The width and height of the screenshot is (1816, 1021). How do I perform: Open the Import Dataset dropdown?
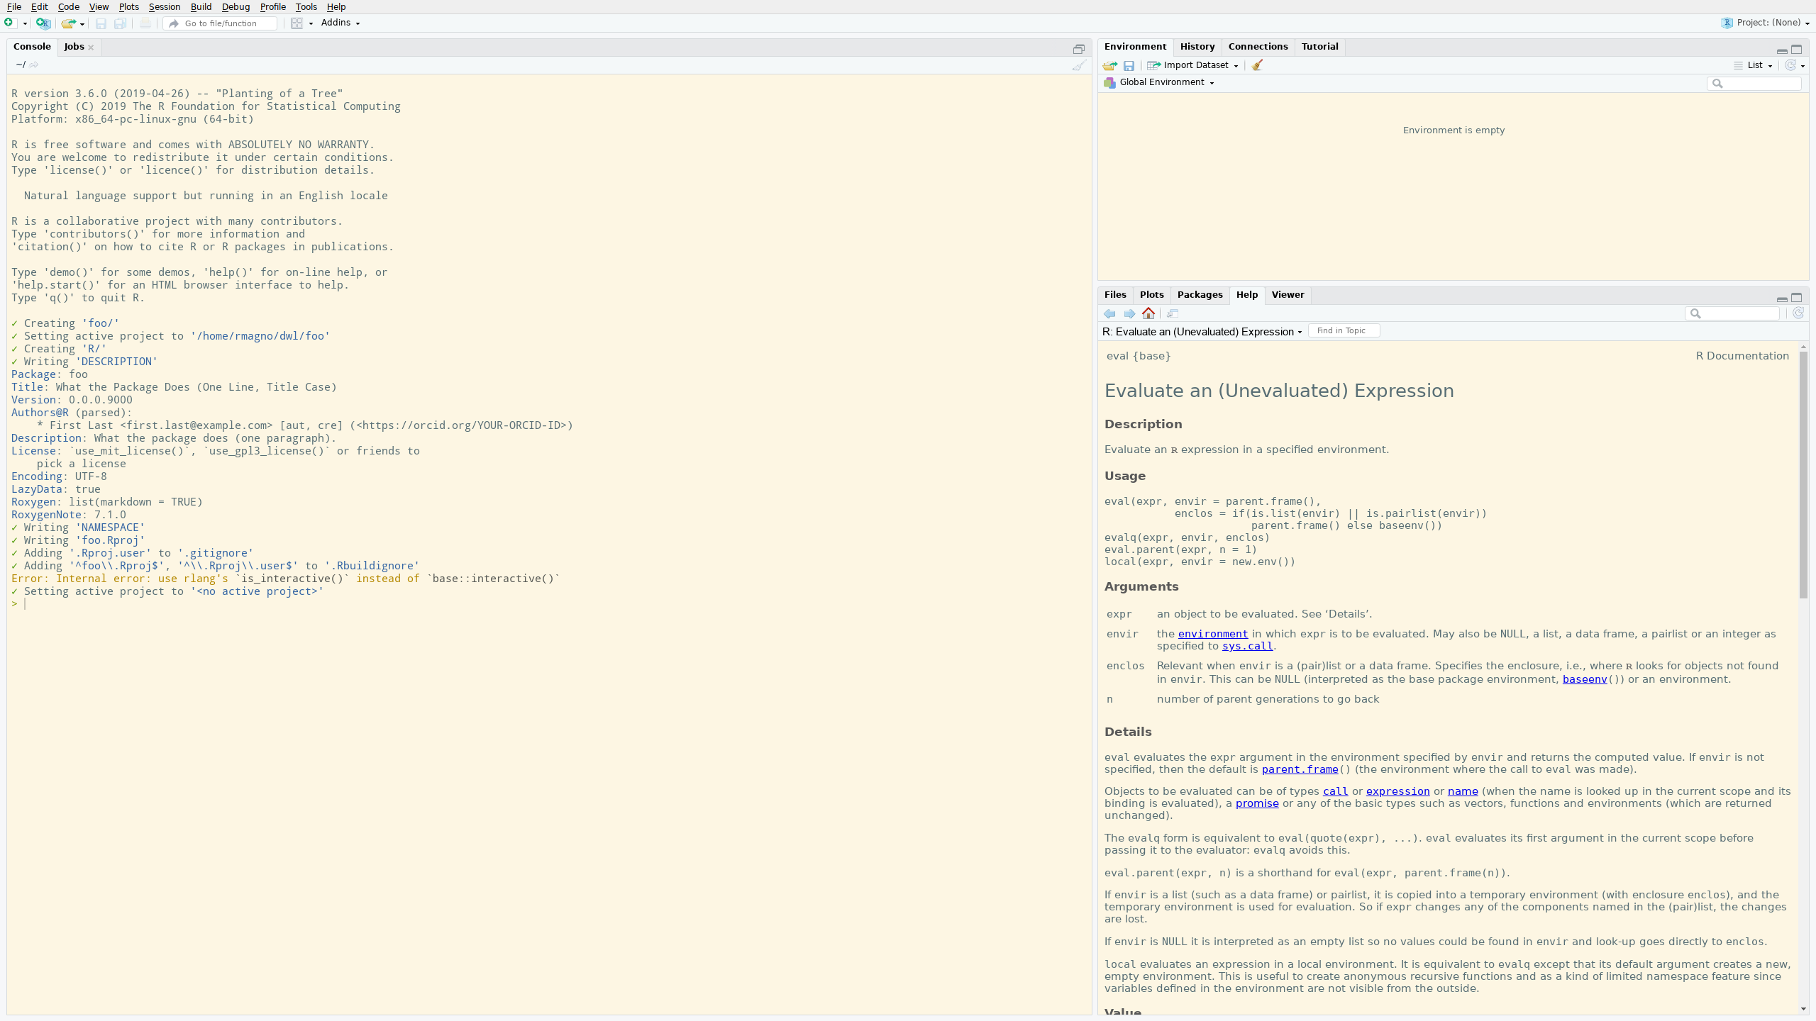pyautogui.click(x=1194, y=65)
